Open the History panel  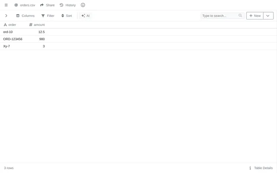(x=68, y=5)
